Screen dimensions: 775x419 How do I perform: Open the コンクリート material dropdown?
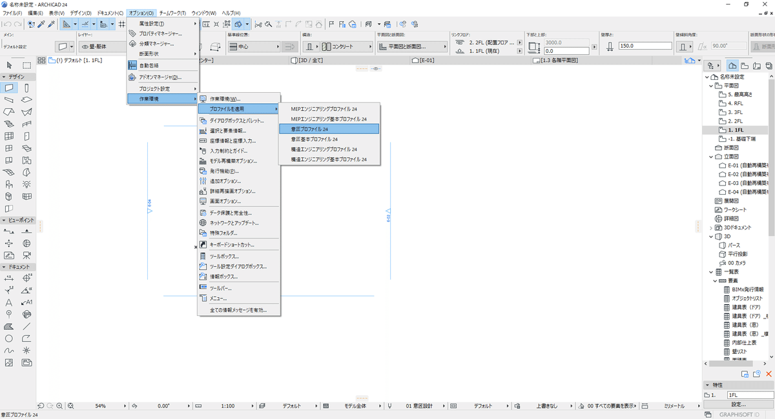[348, 46]
